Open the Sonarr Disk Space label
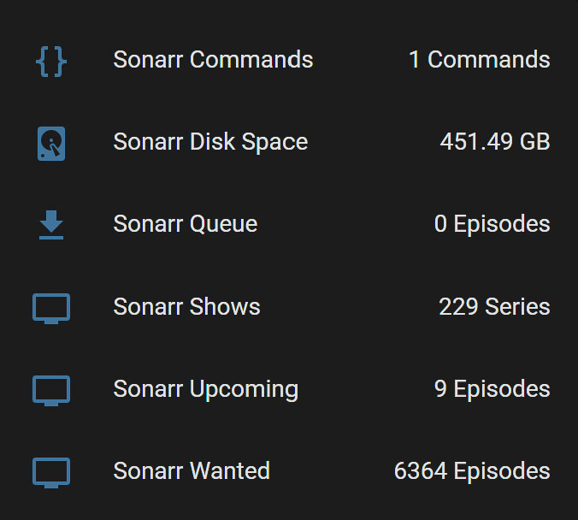The image size is (578, 520). [x=210, y=143]
